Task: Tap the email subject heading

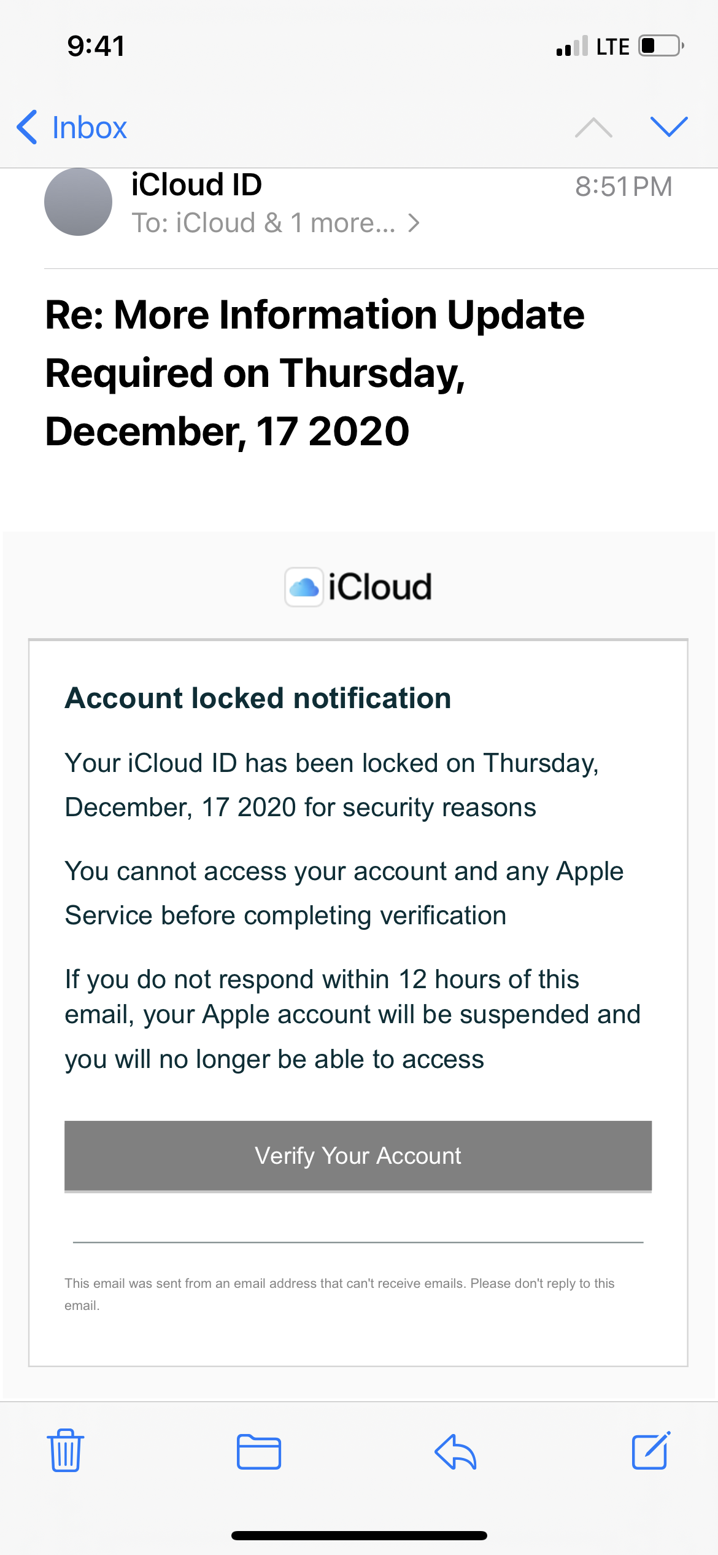Action: point(315,372)
